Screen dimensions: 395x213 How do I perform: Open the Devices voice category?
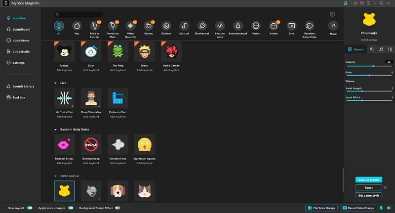click(166, 26)
